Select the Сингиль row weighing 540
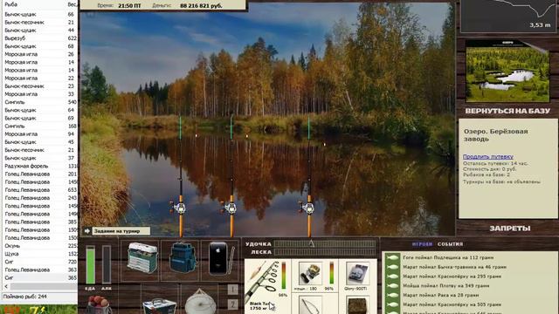The width and height of the screenshot is (559, 314). (x=40, y=102)
